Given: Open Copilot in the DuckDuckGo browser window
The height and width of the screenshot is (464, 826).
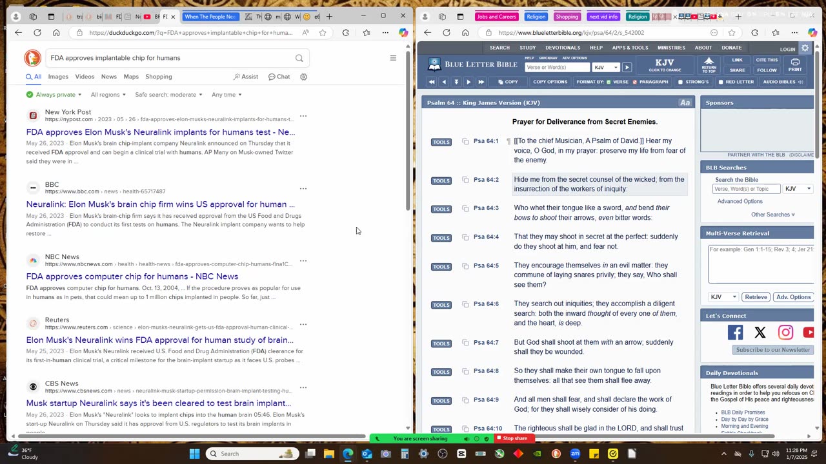Looking at the screenshot, I should coord(403,33).
